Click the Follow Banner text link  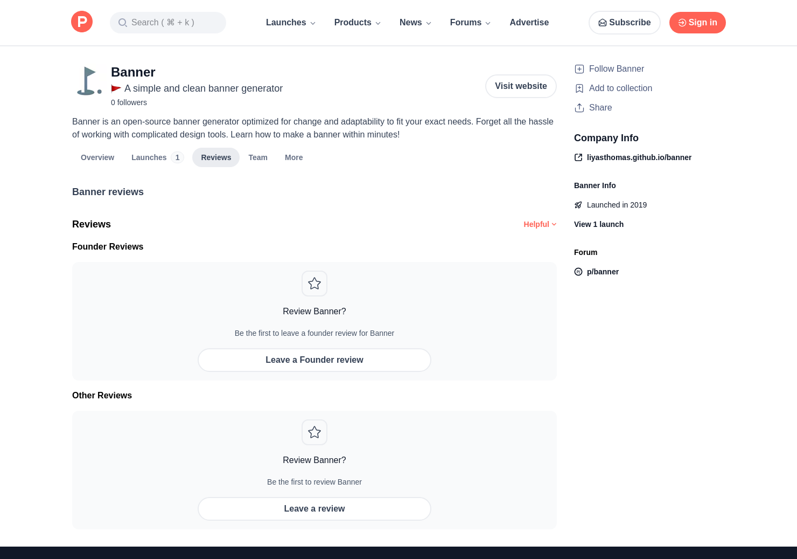[617, 69]
